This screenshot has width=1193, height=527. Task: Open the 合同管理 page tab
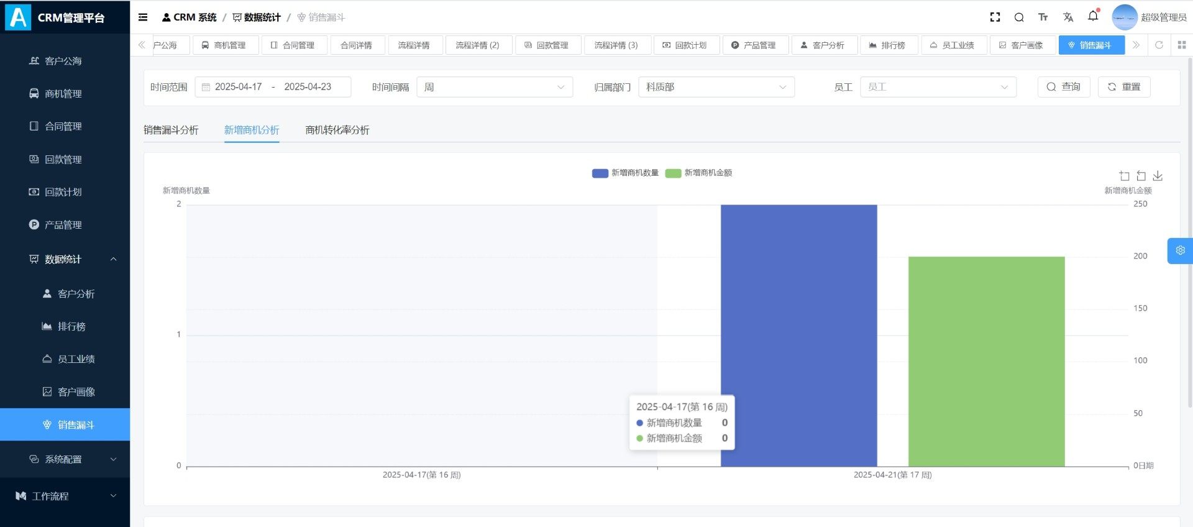[x=294, y=45]
